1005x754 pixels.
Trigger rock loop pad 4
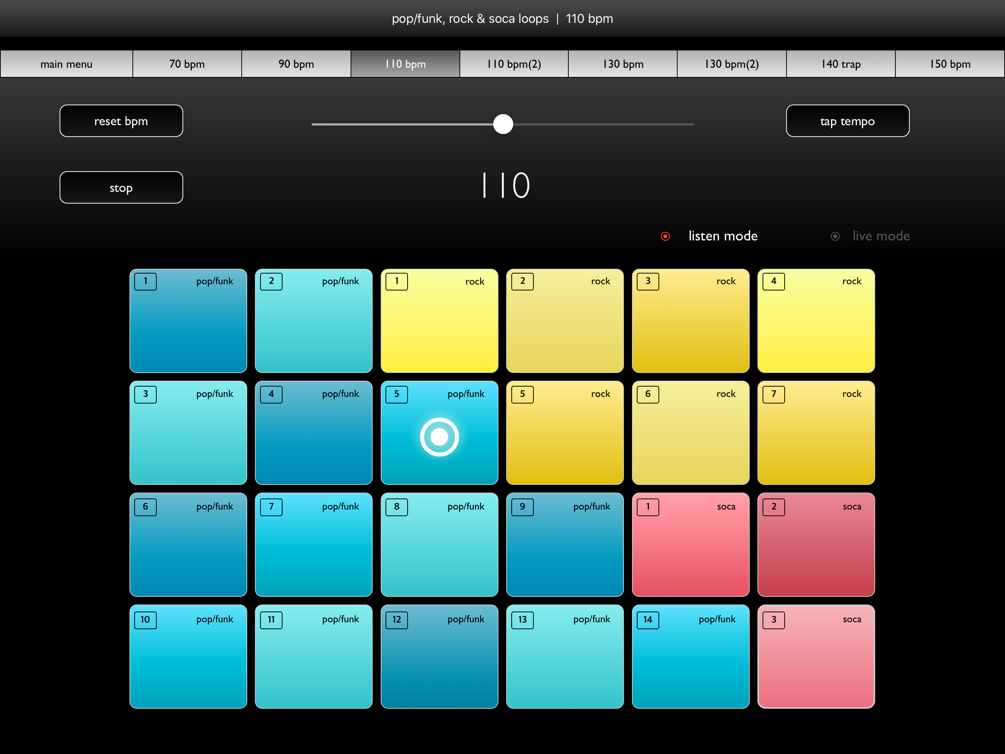(816, 321)
